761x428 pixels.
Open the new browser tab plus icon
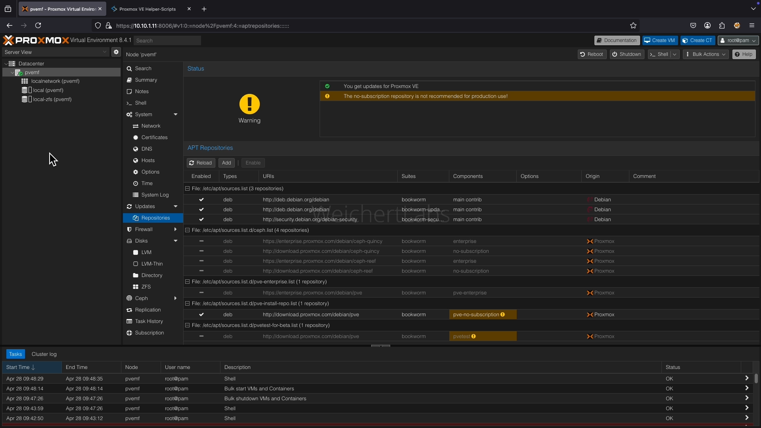(x=204, y=9)
